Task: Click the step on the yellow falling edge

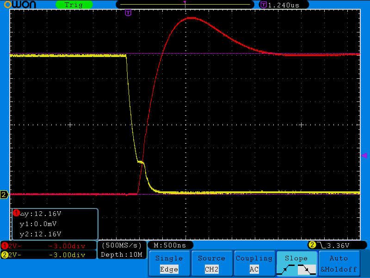Action: coord(141,162)
